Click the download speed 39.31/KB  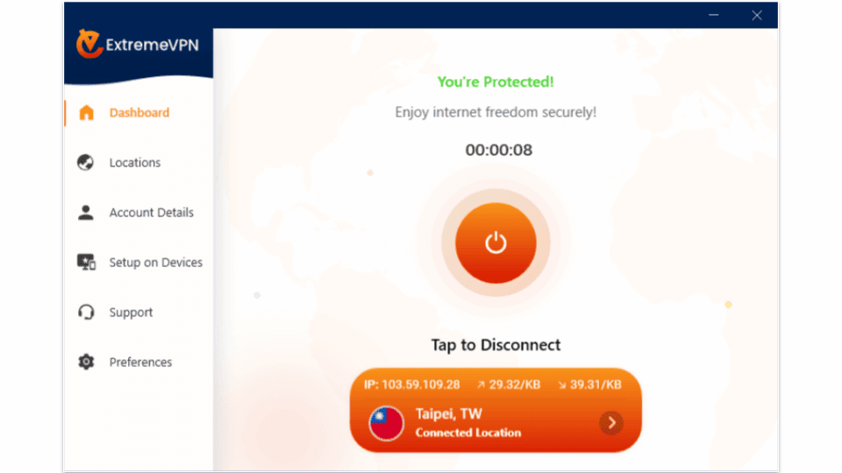coord(589,385)
